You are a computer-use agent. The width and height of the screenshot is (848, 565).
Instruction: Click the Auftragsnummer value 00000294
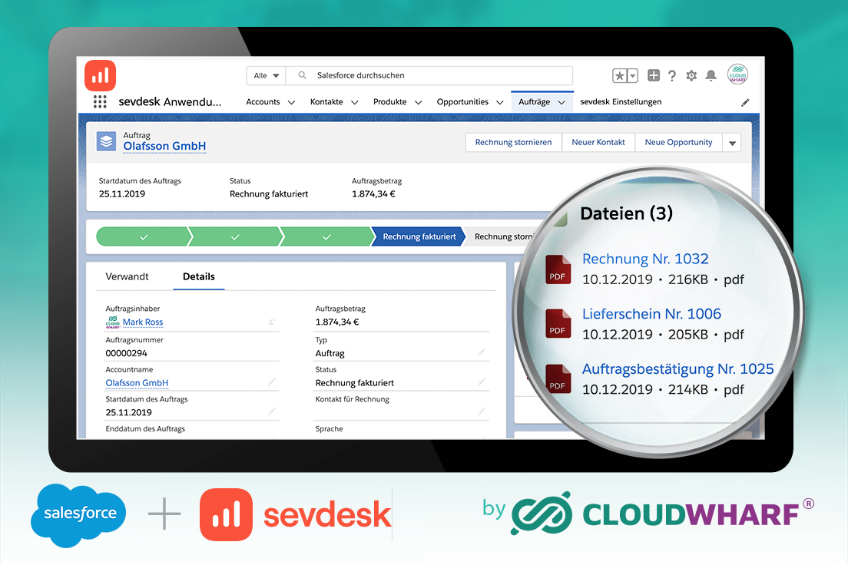tap(126, 353)
